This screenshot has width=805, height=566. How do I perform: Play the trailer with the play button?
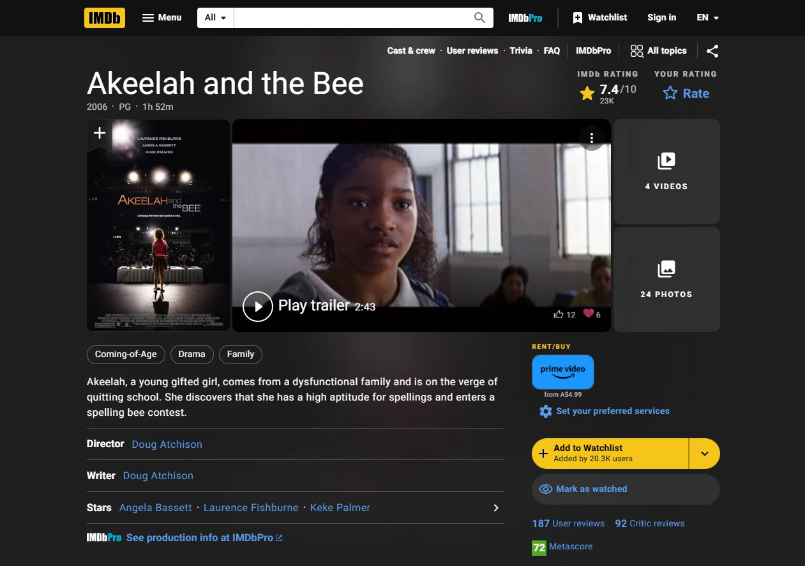click(258, 306)
